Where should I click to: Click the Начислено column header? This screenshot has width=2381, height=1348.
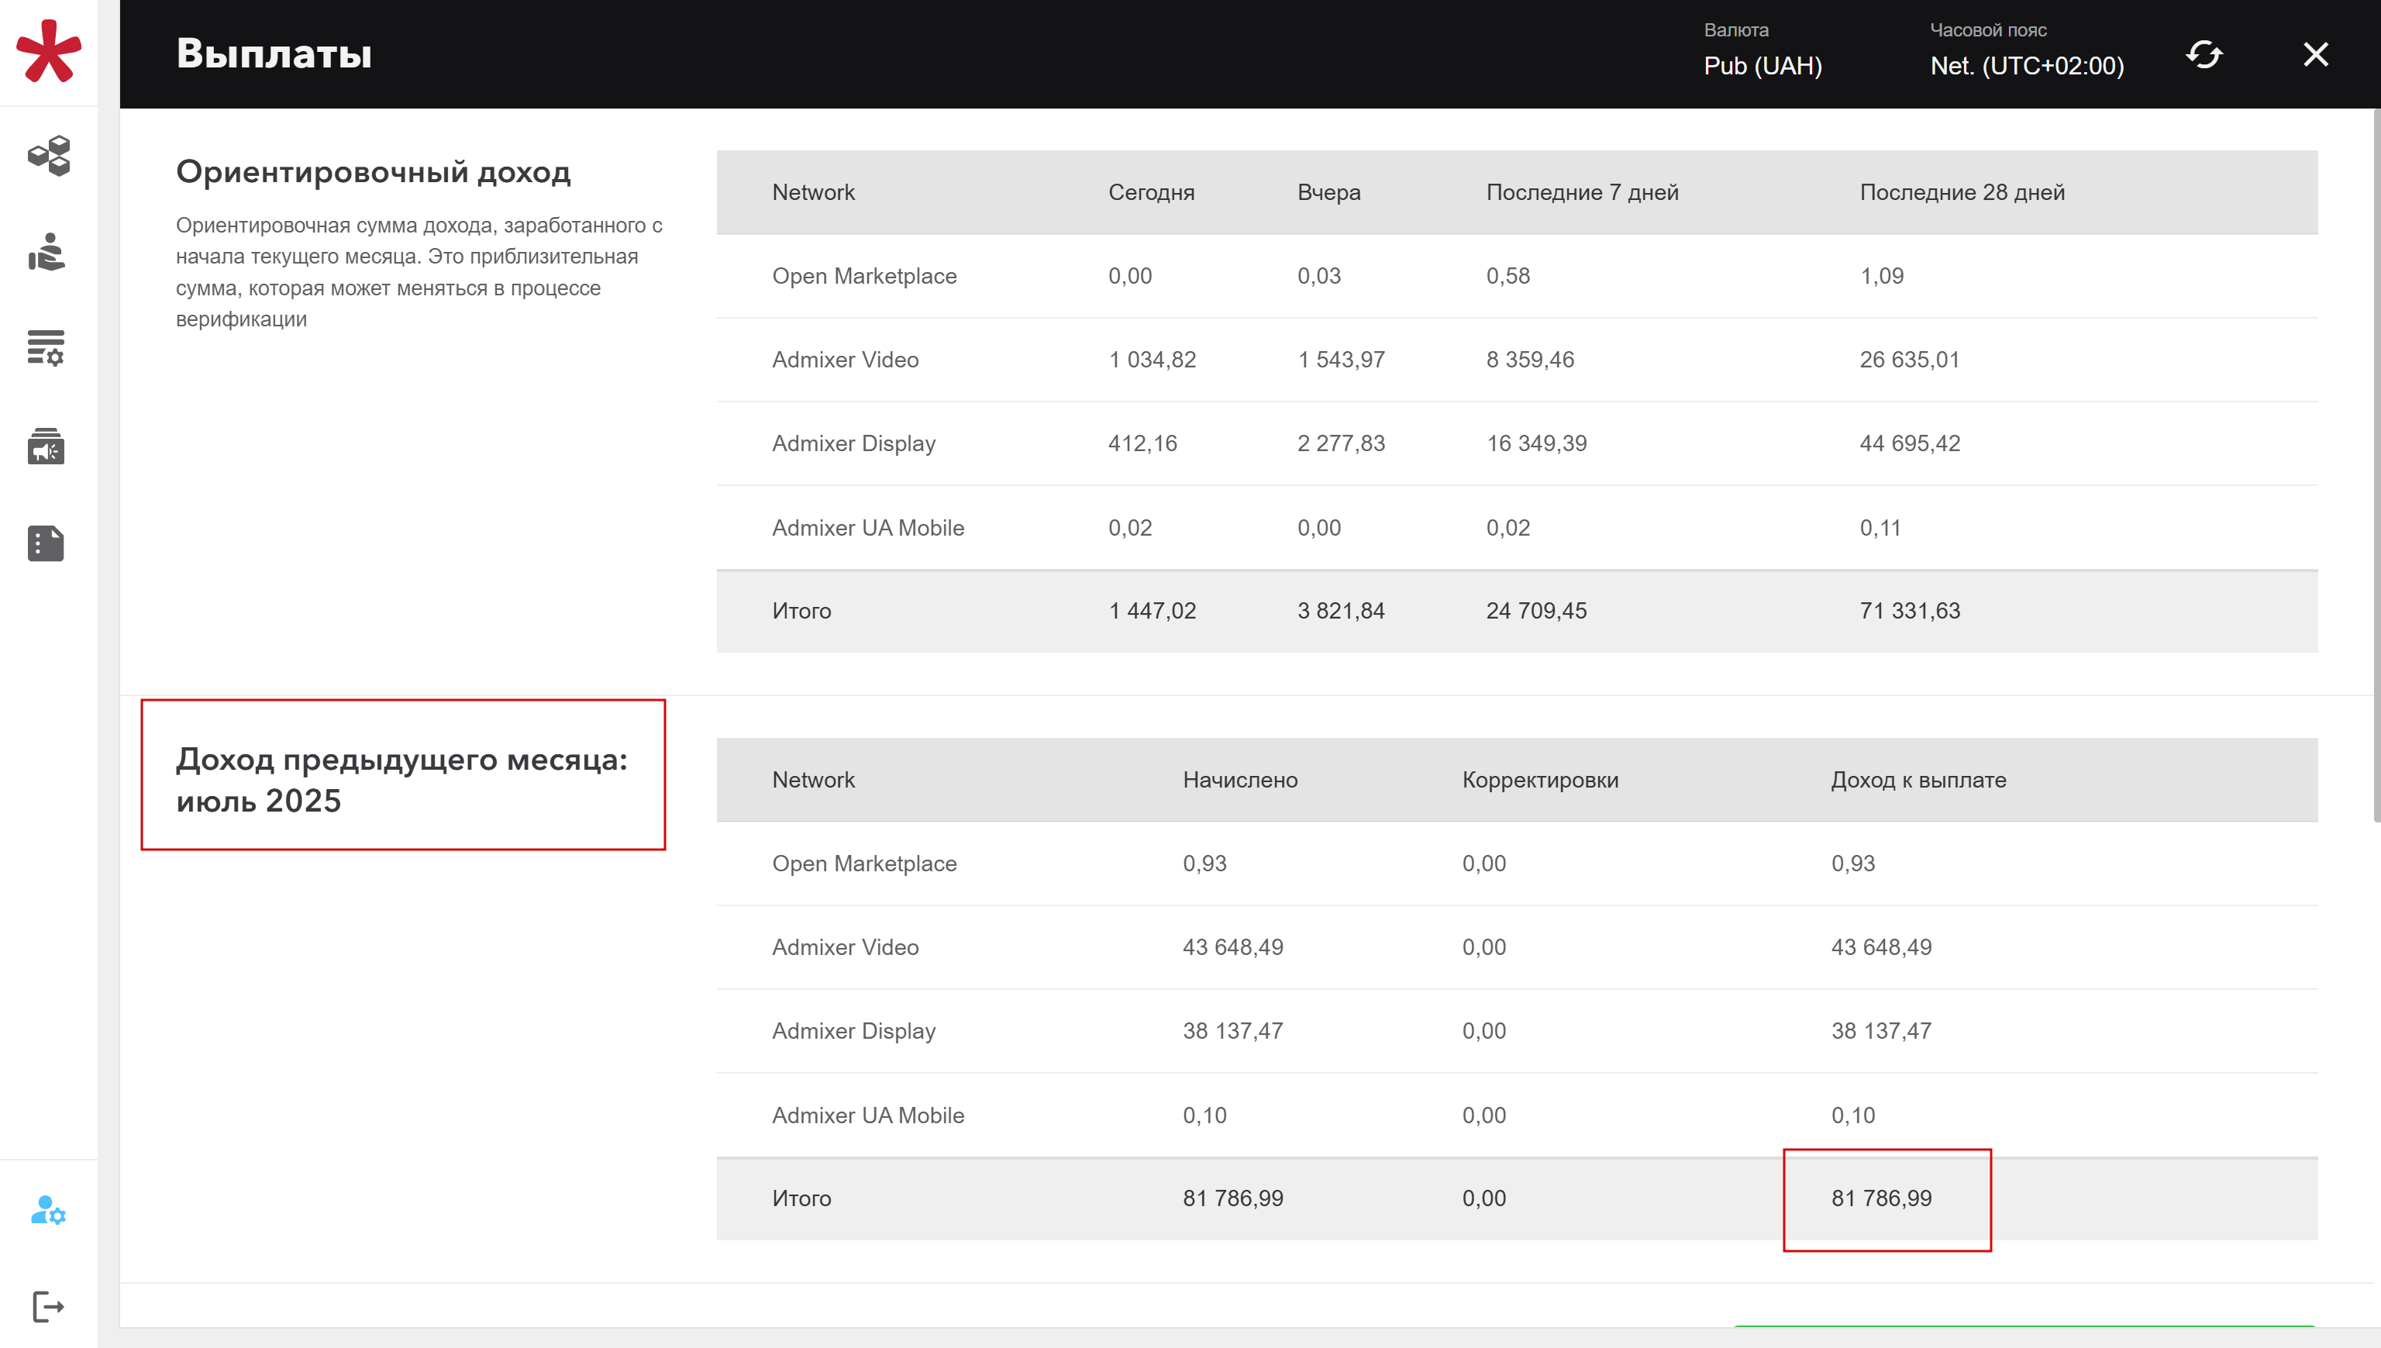(1240, 780)
